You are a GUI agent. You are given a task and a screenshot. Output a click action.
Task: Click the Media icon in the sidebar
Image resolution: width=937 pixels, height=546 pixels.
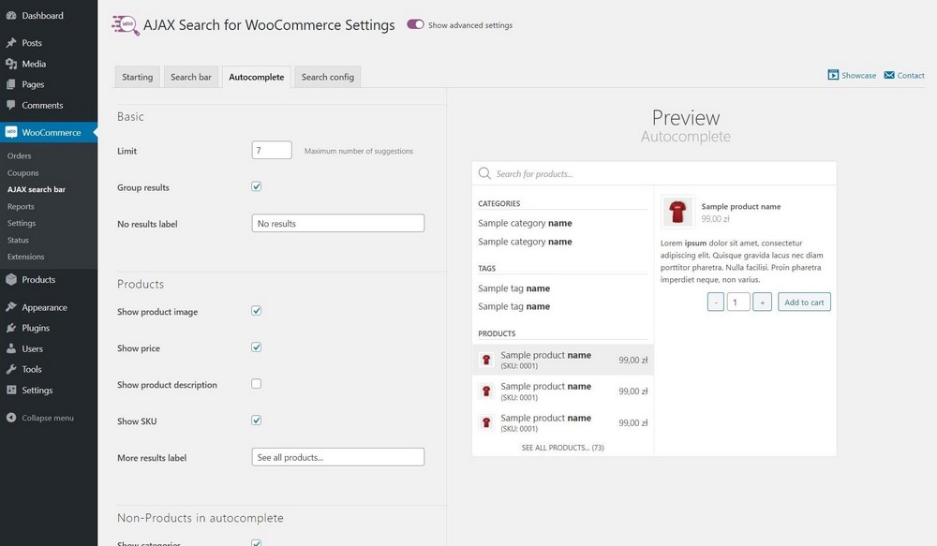10,64
